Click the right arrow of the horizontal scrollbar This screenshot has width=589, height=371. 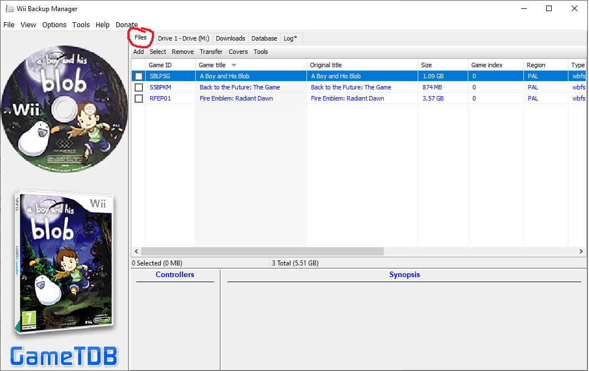click(x=581, y=252)
